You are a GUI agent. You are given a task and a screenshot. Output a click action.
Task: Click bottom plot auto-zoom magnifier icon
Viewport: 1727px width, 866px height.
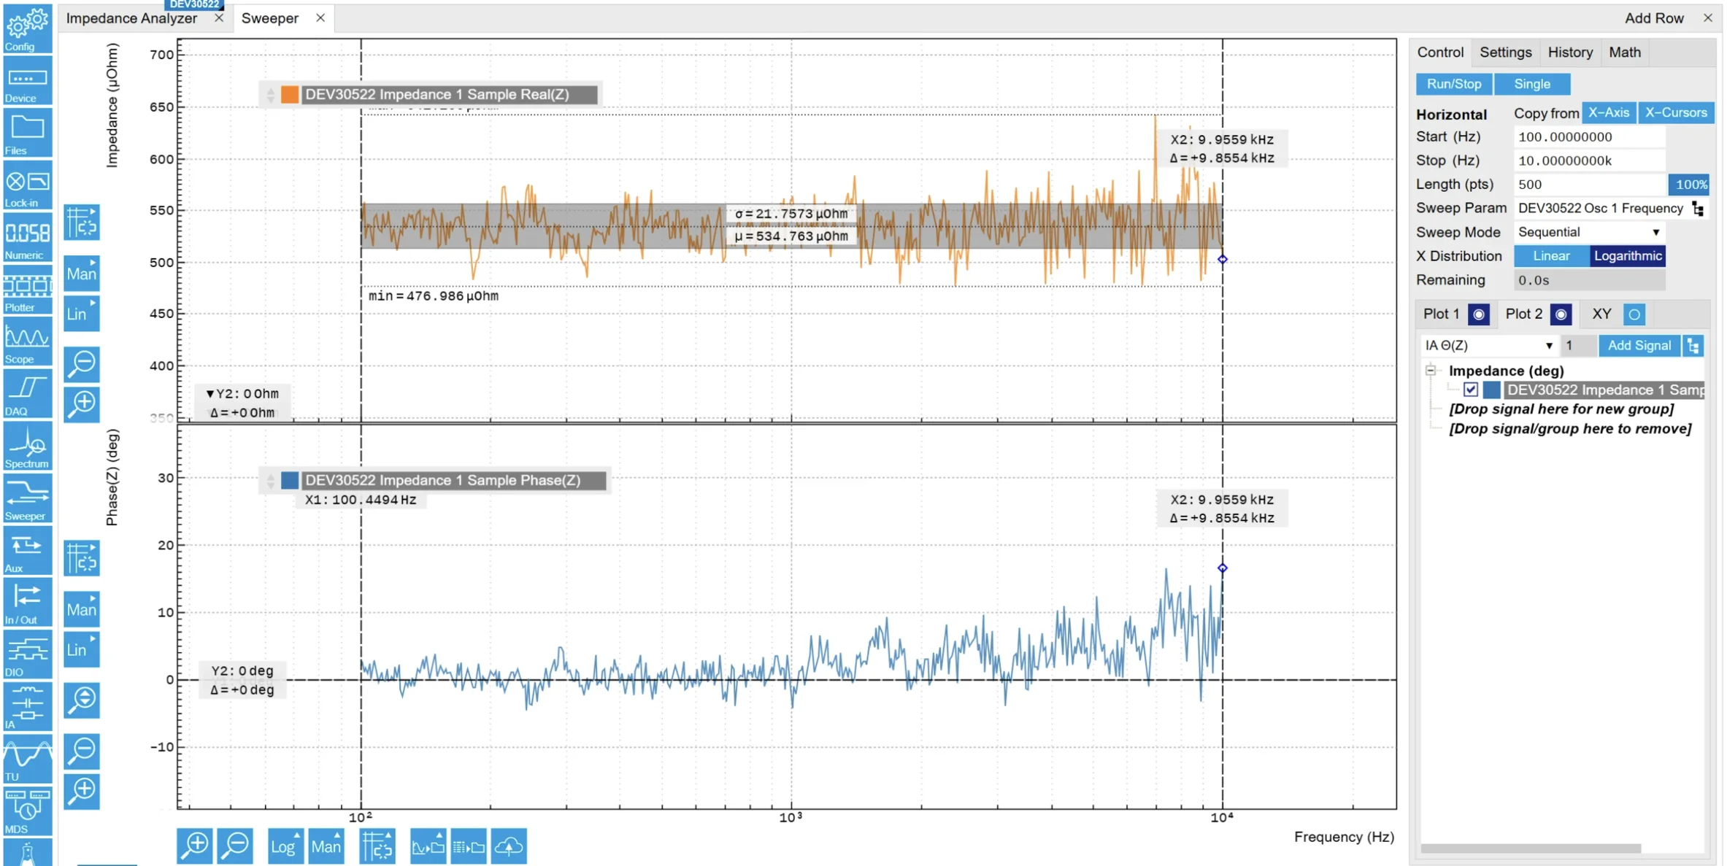(x=82, y=700)
